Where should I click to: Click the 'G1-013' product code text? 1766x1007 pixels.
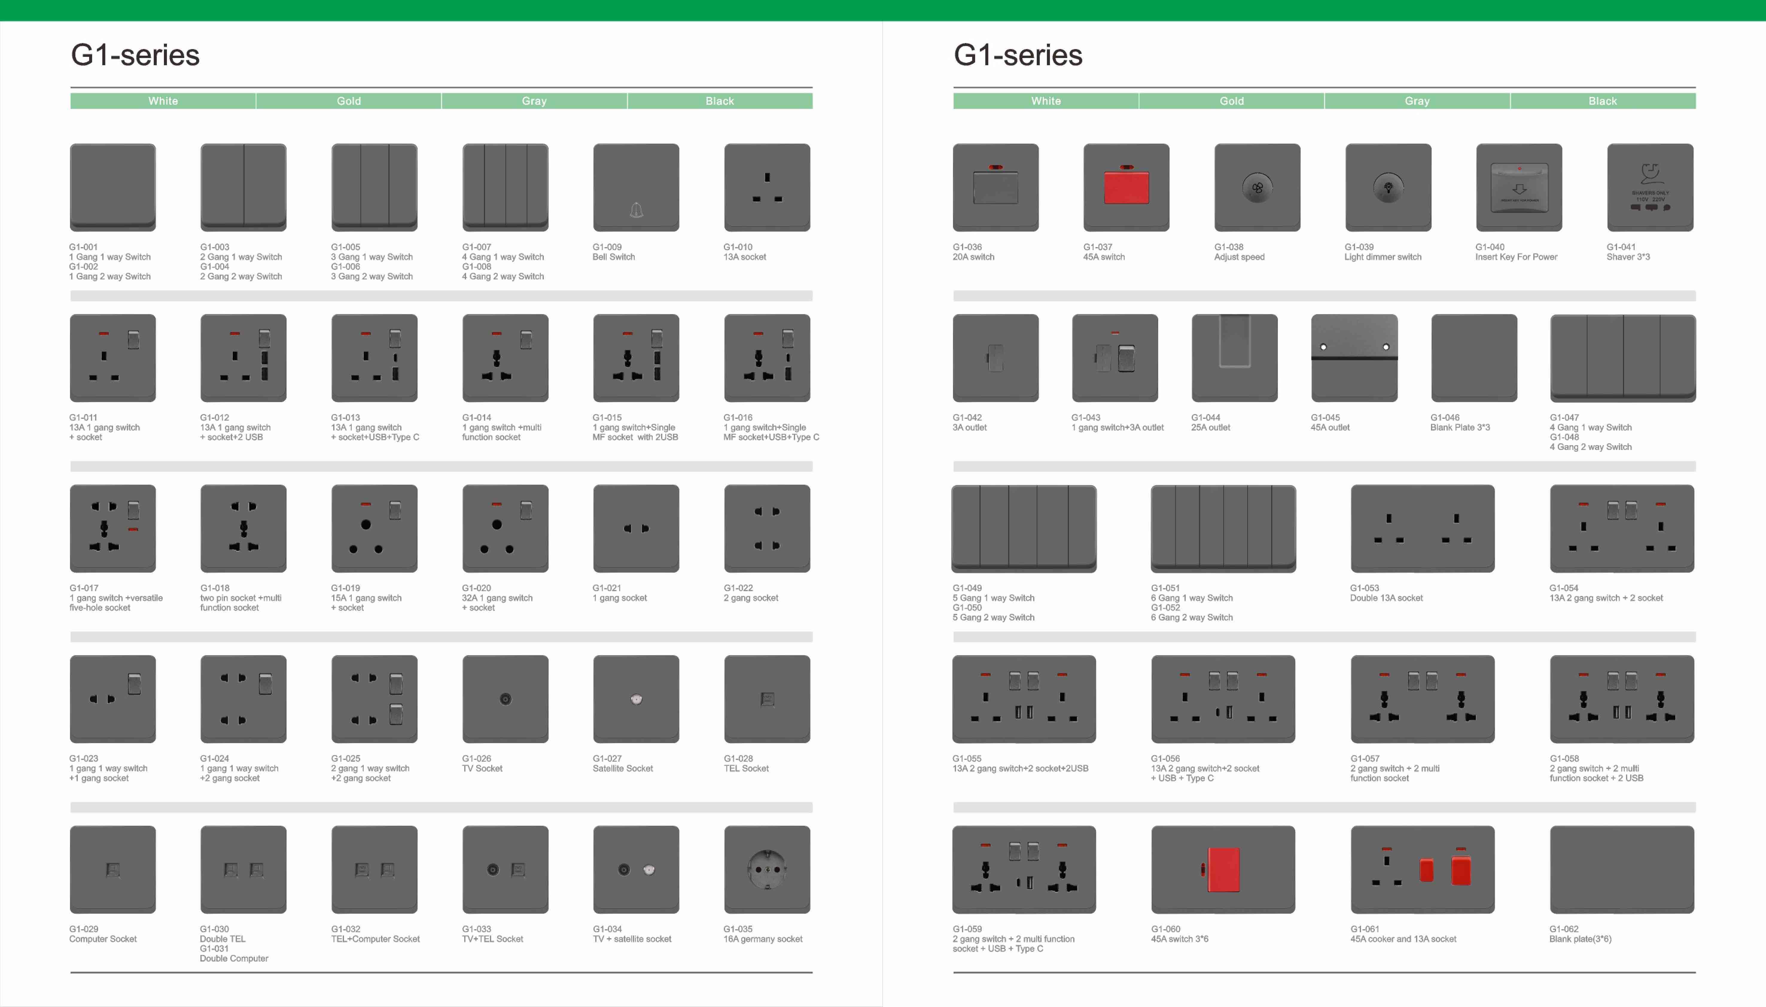tap(345, 418)
